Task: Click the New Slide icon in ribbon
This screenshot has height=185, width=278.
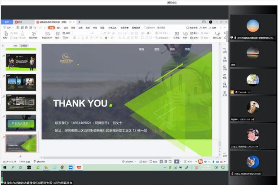Action: click(47, 33)
